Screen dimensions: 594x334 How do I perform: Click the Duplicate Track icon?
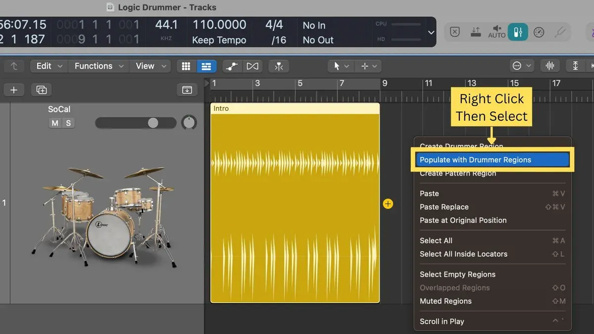coord(42,90)
